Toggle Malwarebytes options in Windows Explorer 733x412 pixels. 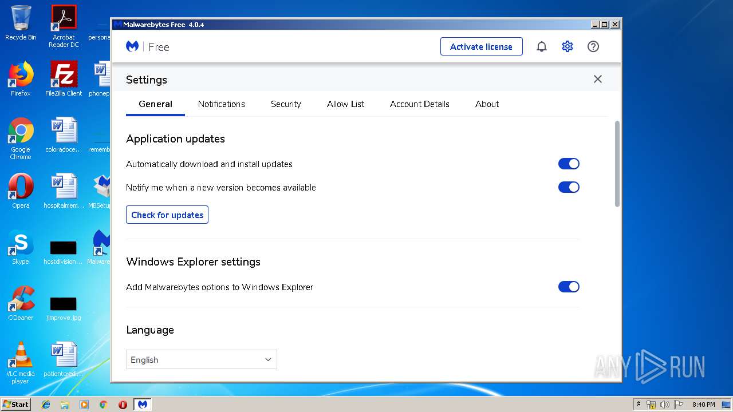coord(569,287)
